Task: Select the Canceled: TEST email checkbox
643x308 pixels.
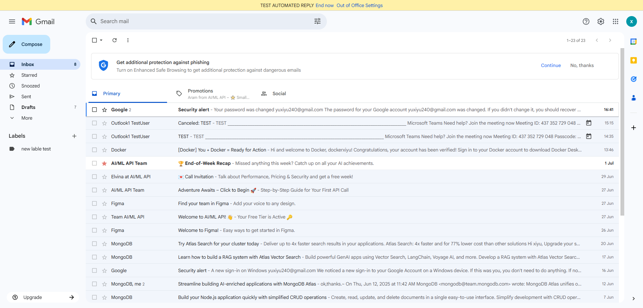Action: coord(94,123)
